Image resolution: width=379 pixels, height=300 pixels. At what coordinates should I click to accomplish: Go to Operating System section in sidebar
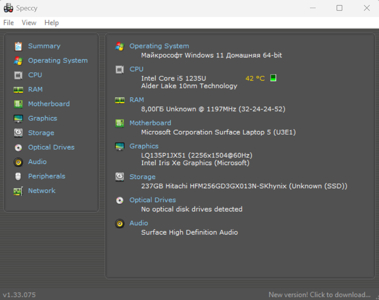point(58,61)
